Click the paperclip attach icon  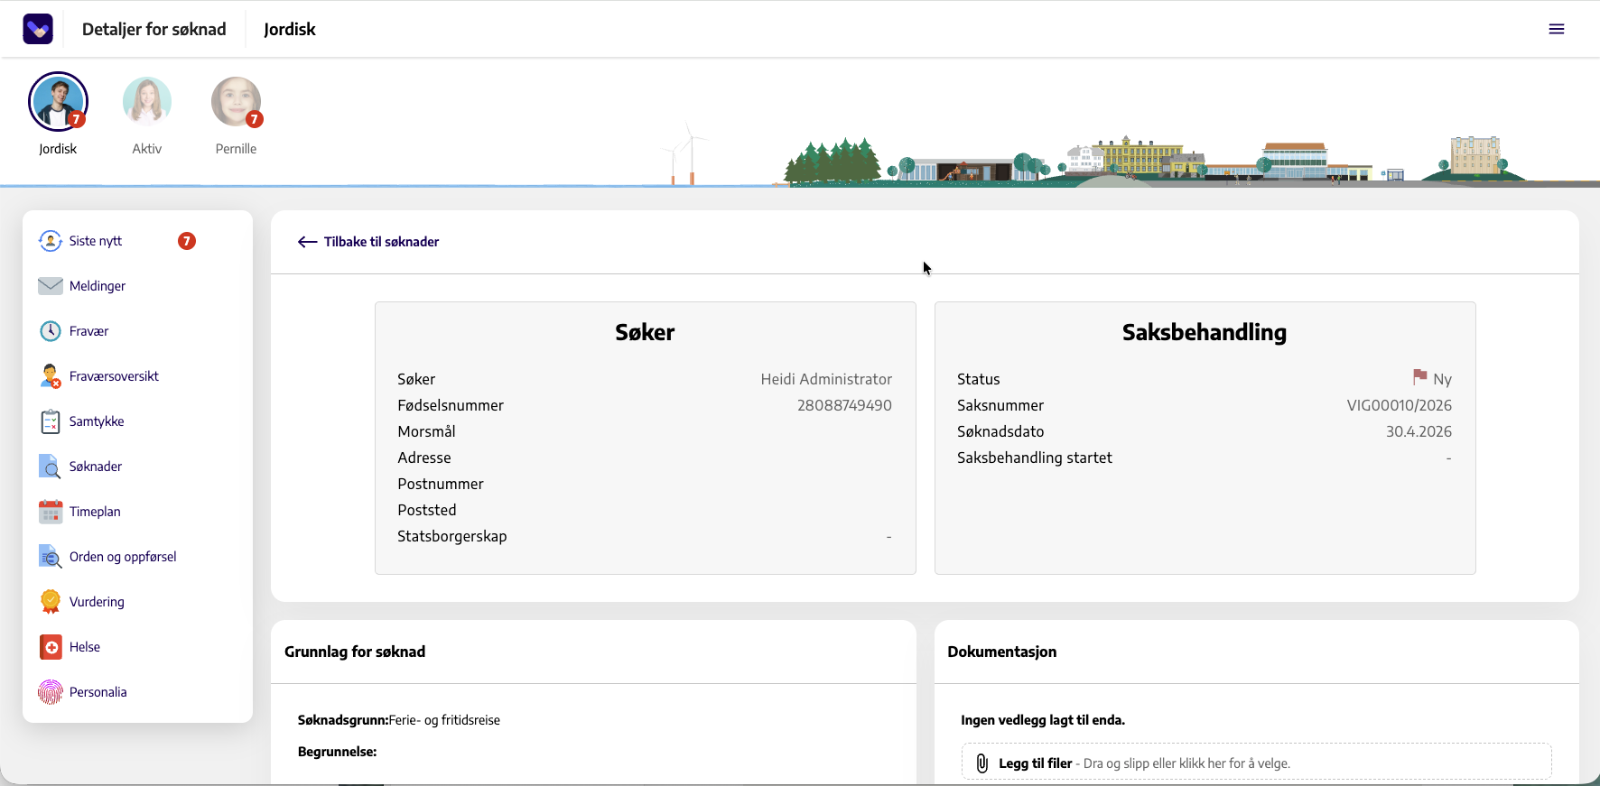[982, 763]
